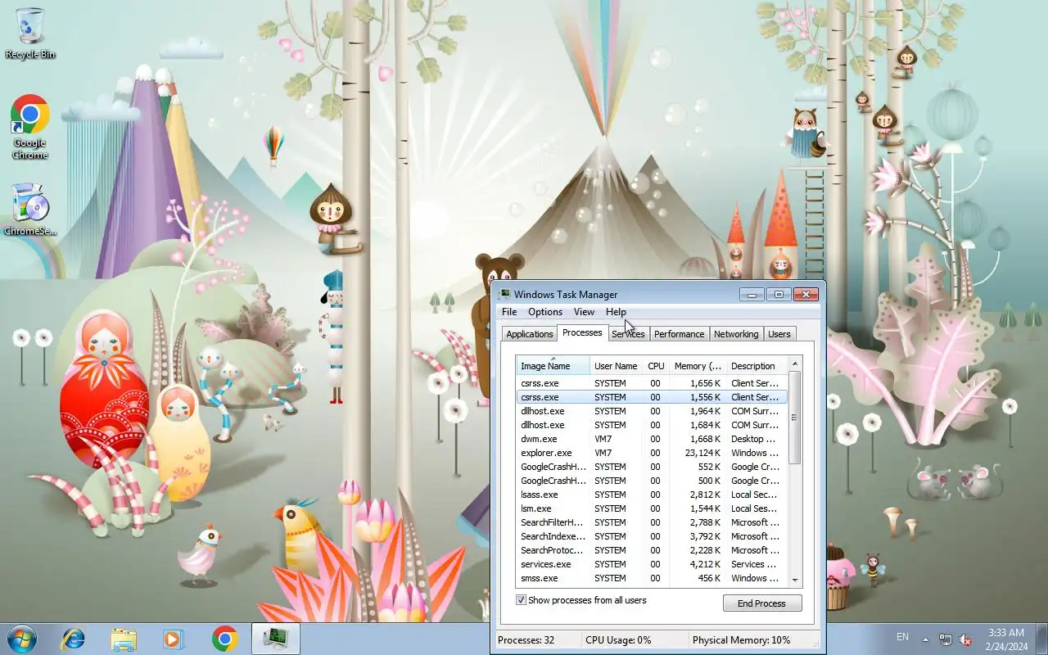Click the process list scroll-down arrow
Viewport: 1048px width, 655px height.
point(794,580)
